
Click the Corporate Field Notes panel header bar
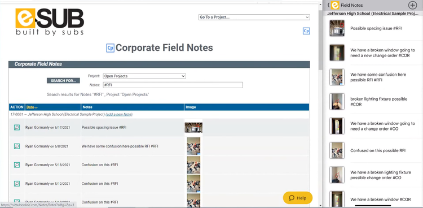coord(159,64)
